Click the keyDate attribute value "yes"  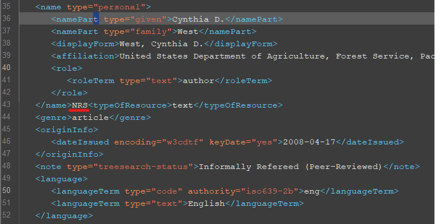point(264,142)
